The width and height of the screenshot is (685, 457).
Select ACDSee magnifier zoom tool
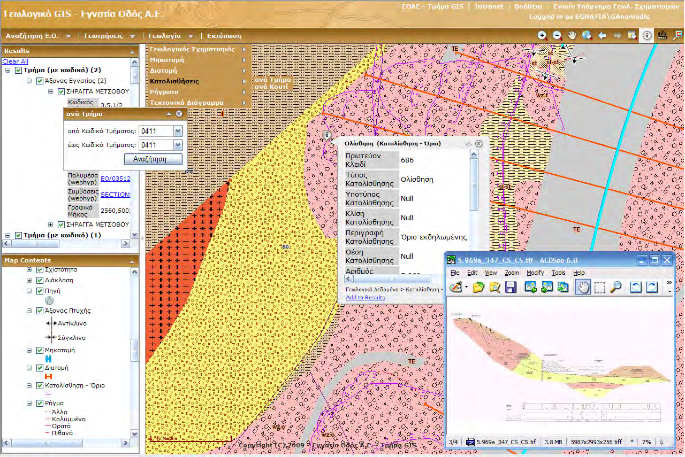tap(616, 287)
